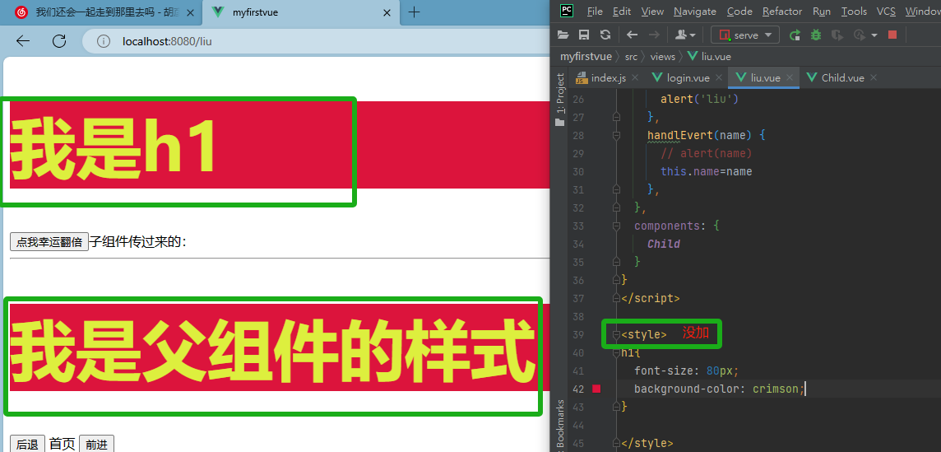Close the index.js editor tab
This screenshot has height=452, width=941.
pyautogui.click(x=635, y=77)
